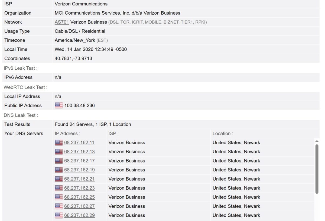Click the flag icon next to 68.237.162.17

[x=59, y=161]
